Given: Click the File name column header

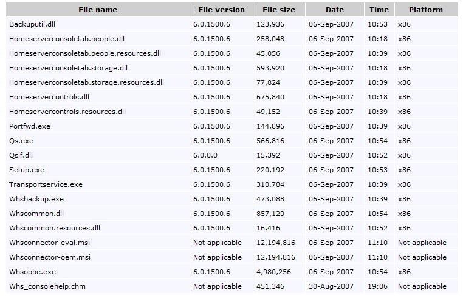Looking at the screenshot, I should point(98,10).
